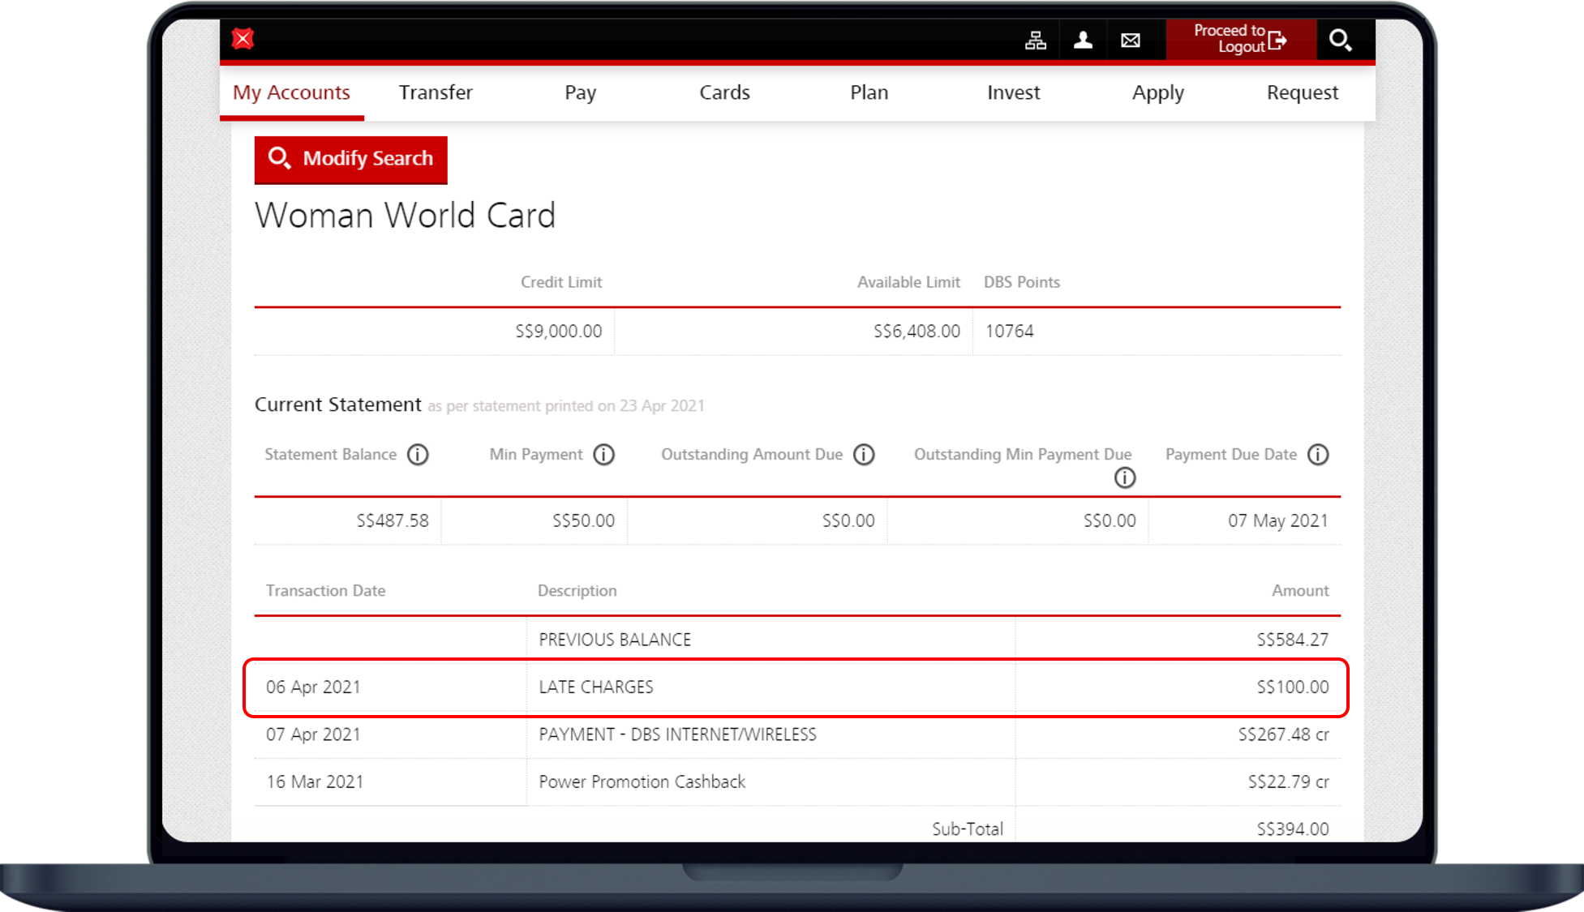
Task: Open the Cards menu
Action: click(724, 93)
